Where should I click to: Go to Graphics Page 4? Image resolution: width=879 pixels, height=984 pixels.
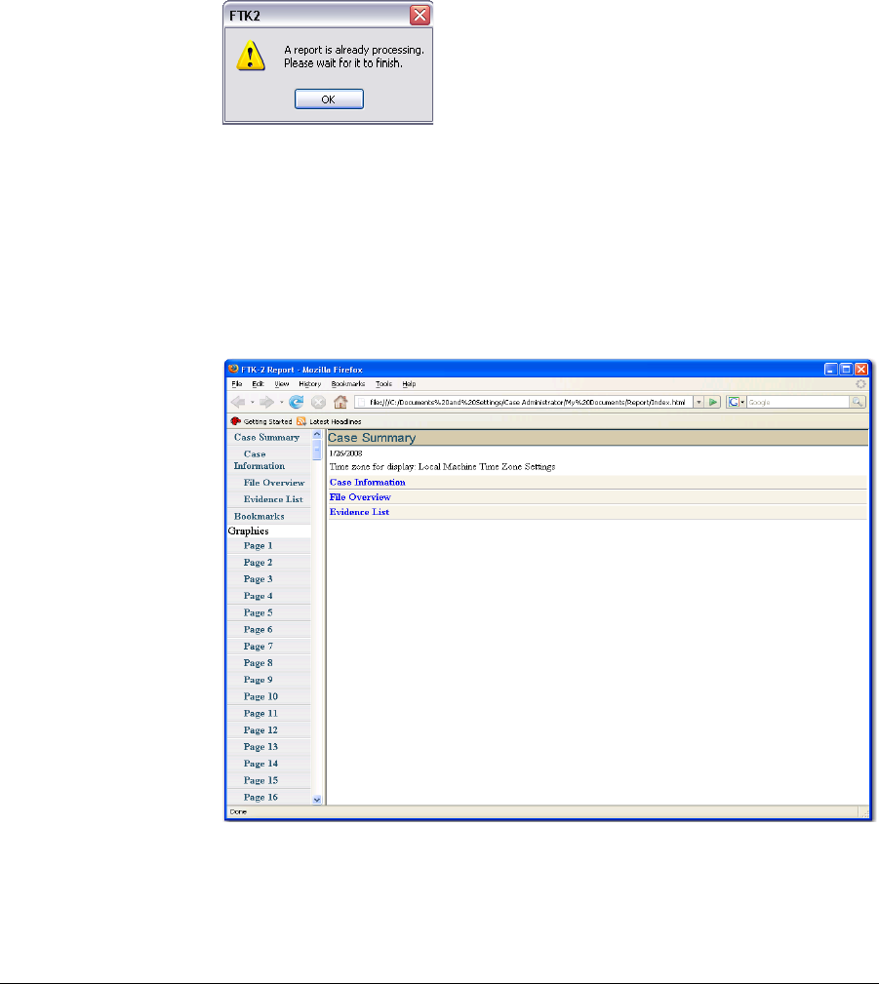(259, 596)
